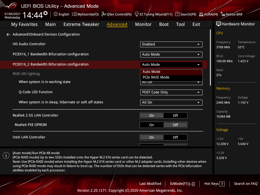Open working state LED dropdown arrow

pyautogui.click(x=198, y=83)
